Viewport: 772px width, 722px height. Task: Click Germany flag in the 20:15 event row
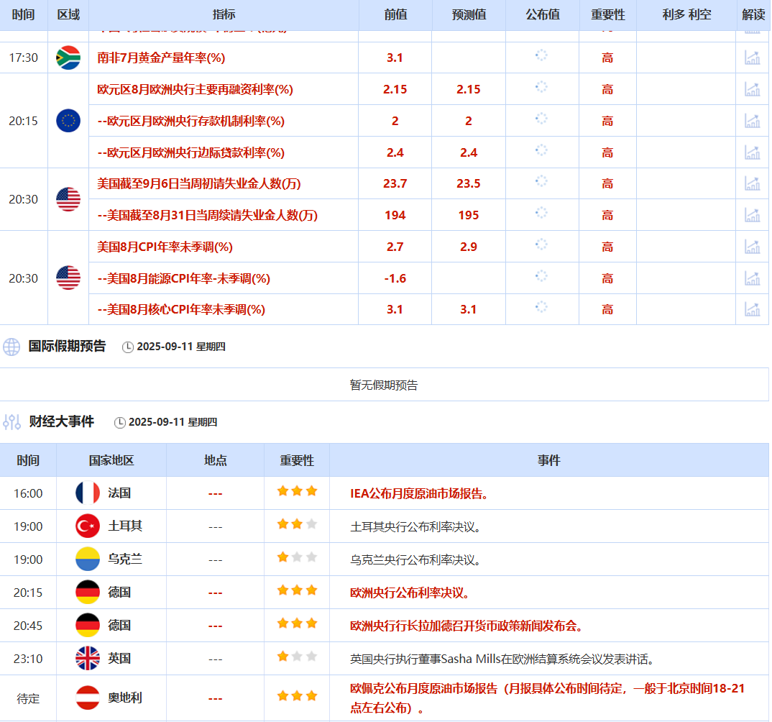pyautogui.click(x=88, y=592)
